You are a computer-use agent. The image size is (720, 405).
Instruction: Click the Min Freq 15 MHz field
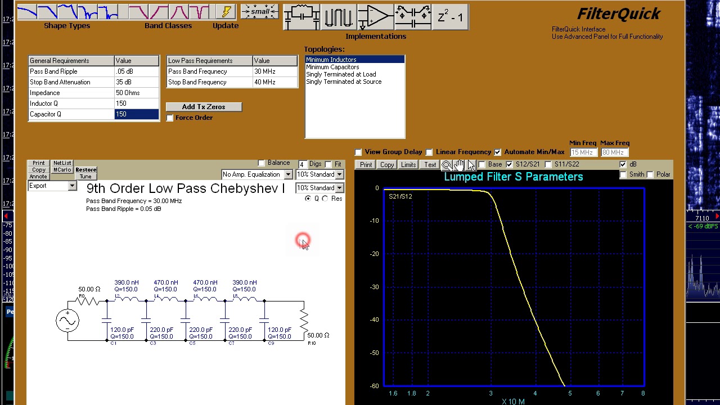pos(583,152)
